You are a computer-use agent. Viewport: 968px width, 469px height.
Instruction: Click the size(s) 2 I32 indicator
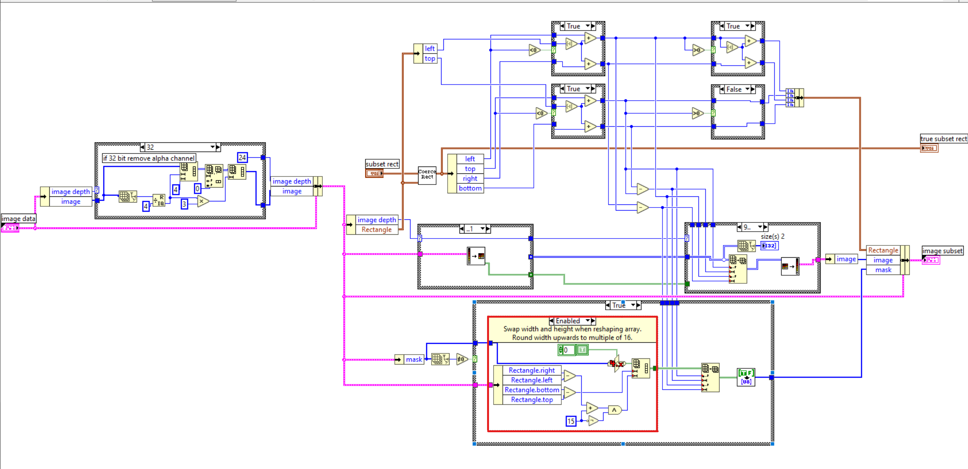pos(769,246)
